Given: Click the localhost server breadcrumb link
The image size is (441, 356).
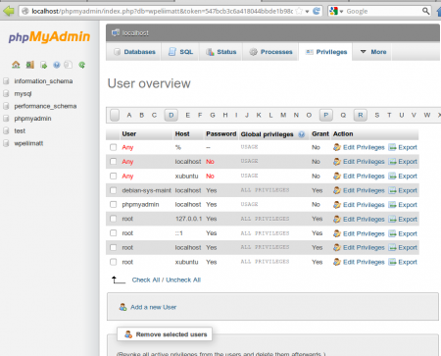Looking at the screenshot, I should coord(135,33).
